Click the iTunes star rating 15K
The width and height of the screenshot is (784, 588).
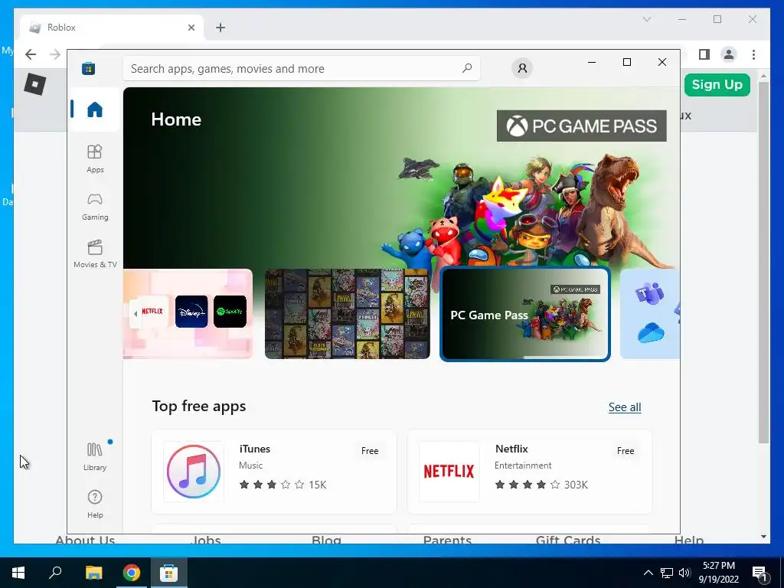pos(283,485)
